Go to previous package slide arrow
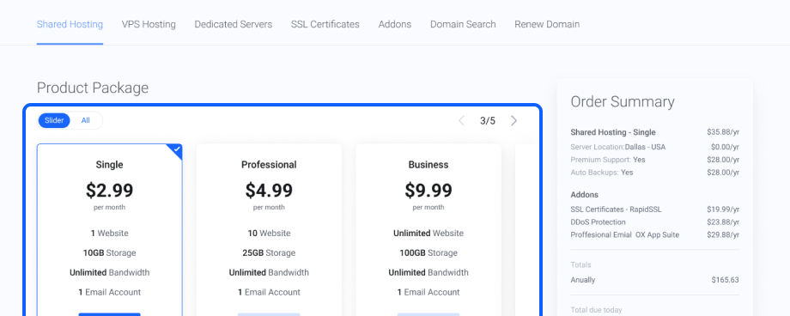 tap(461, 120)
